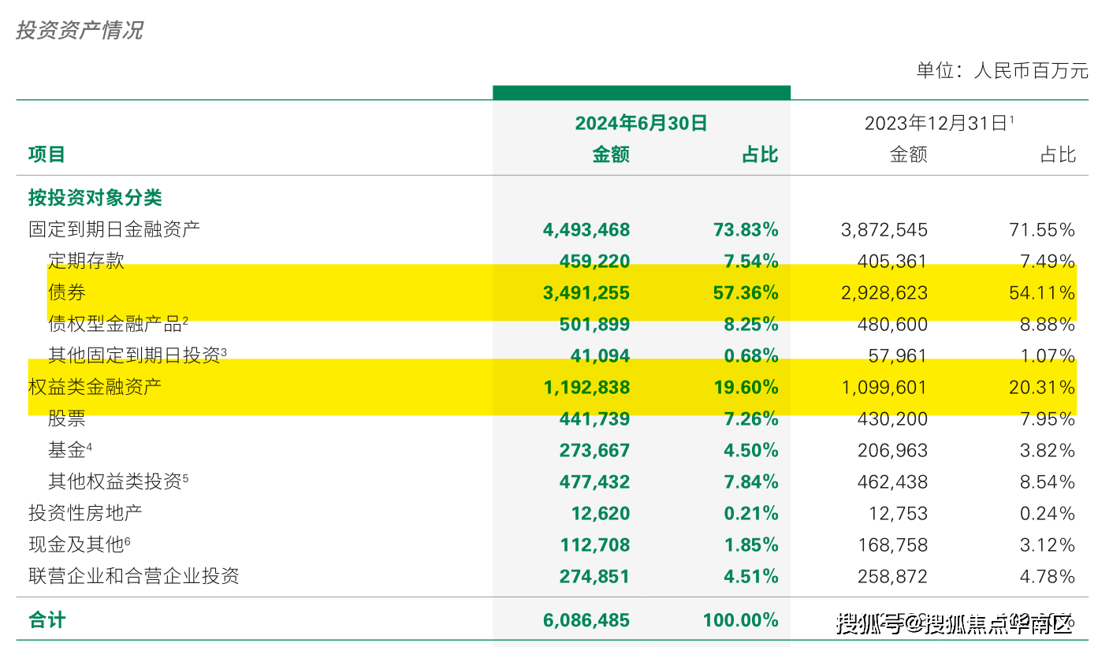Select the 基金 row label
This screenshot has height=647, width=1098.
click(x=66, y=450)
